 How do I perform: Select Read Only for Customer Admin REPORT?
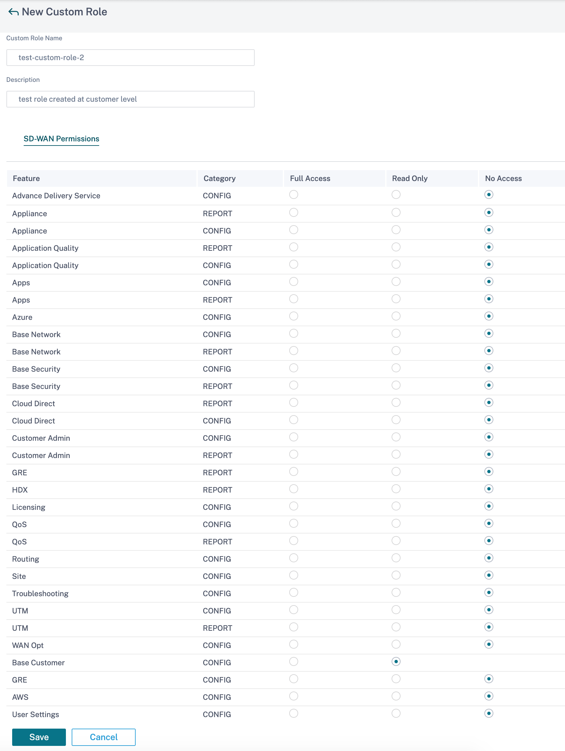[396, 455]
